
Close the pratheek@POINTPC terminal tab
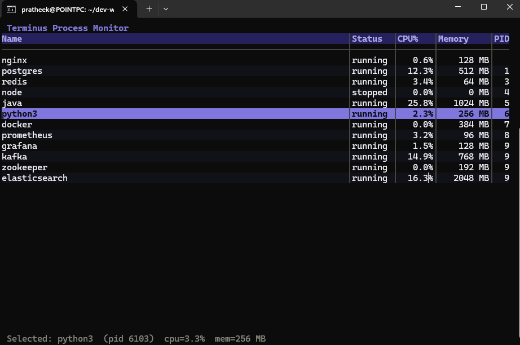125,9
